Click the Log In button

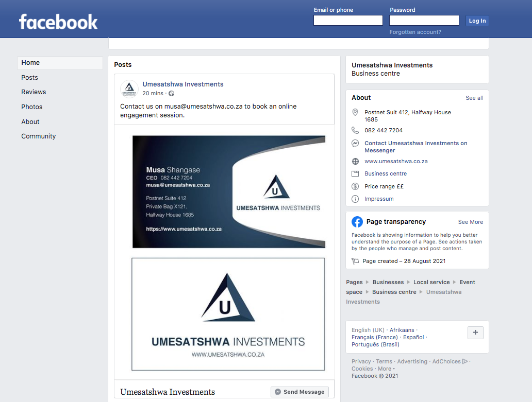coord(477,21)
